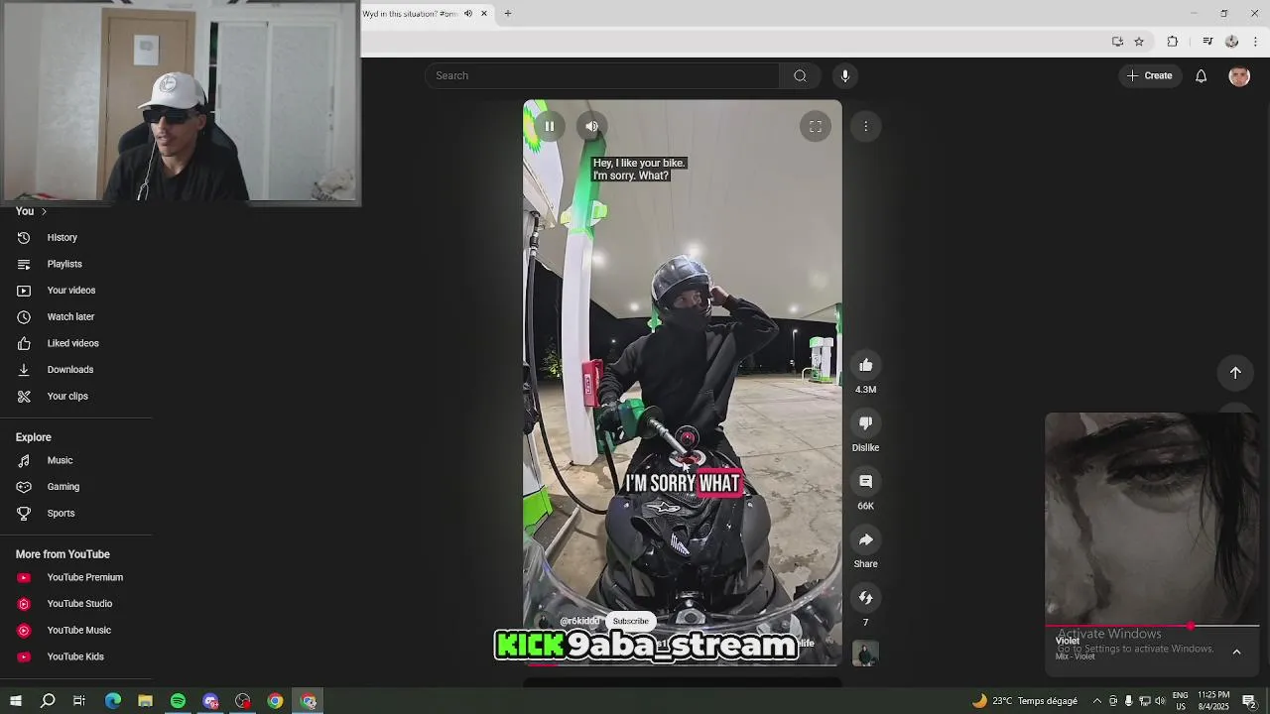
Task: Open a new browser tab
Action: coord(508,14)
